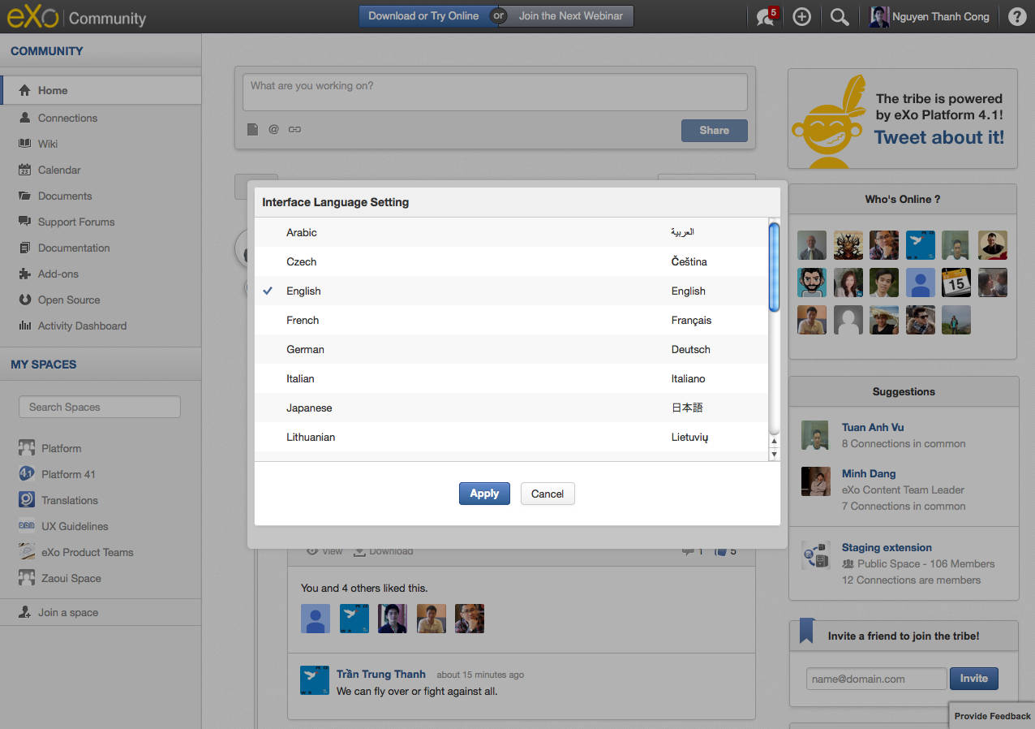
Task: Click scroll up arrow in language list
Action: click(x=774, y=441)
